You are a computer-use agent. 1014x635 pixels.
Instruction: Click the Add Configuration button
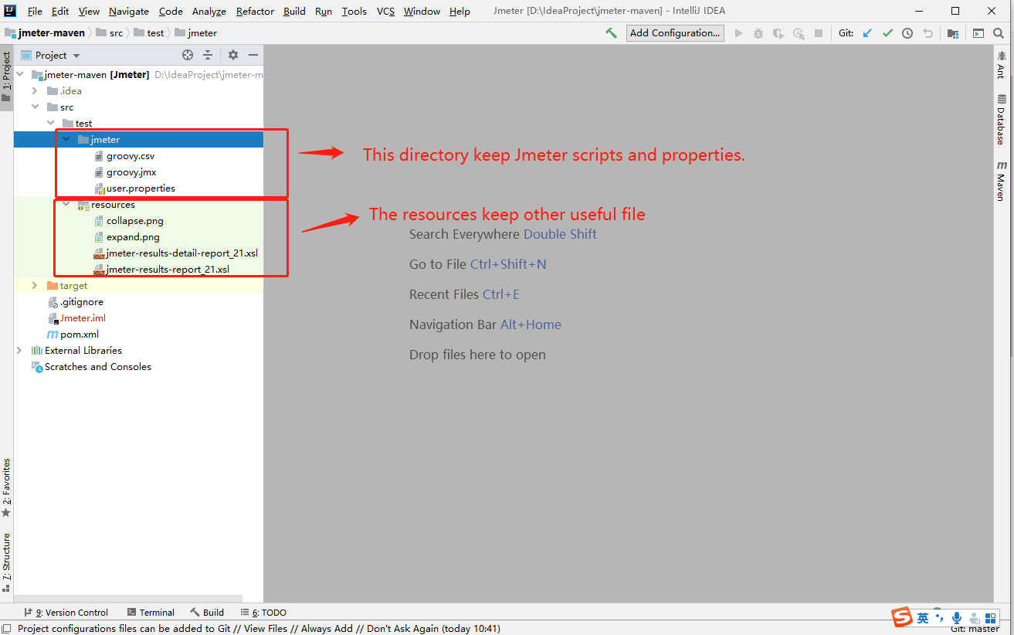675,33
